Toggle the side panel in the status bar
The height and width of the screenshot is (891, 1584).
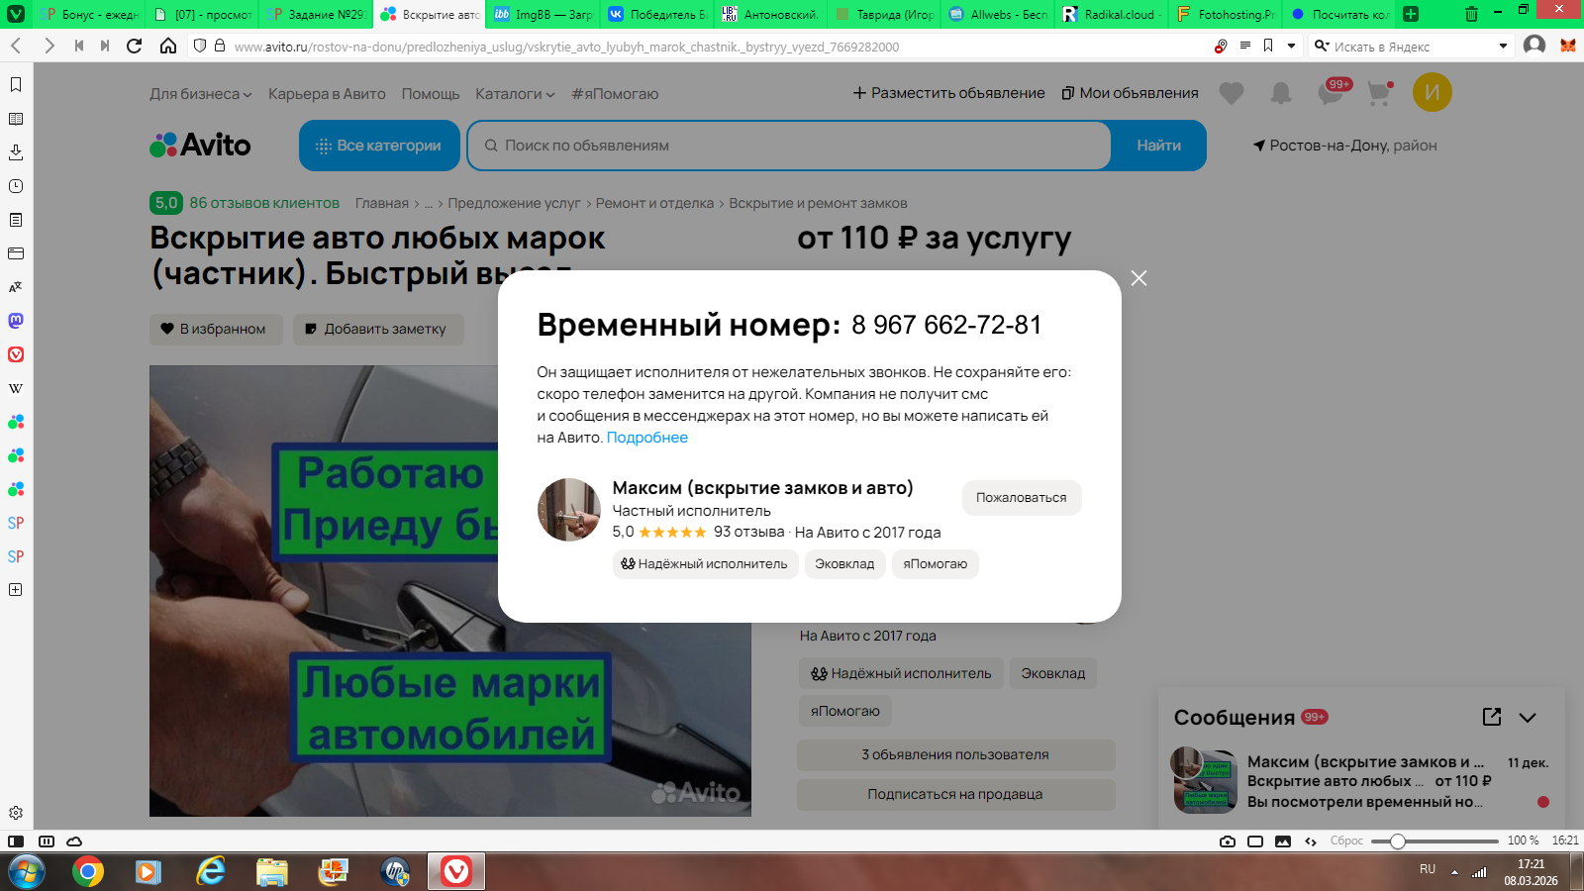16,841
